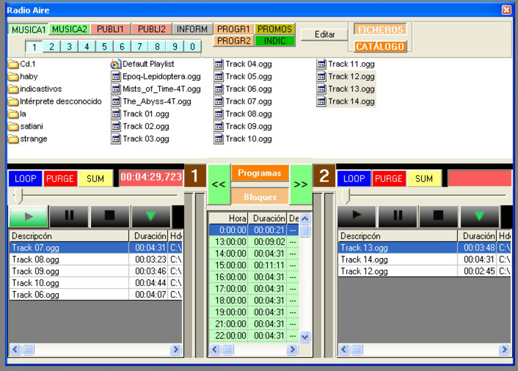
Task: Click the >> green arrow button
Action: [x=301, y=184]
